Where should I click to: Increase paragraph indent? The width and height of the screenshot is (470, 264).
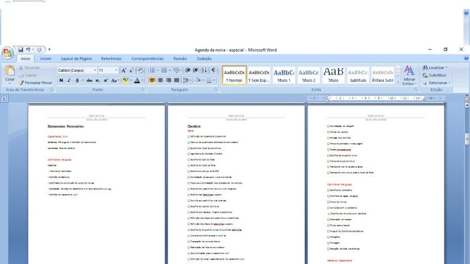click(195, 71)
